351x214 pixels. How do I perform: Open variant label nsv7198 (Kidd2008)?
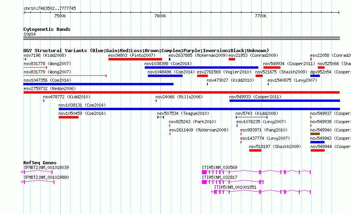tap(45, 55)
